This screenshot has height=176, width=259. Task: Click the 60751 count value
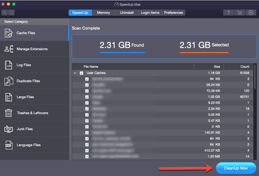(x=245, y=97)
